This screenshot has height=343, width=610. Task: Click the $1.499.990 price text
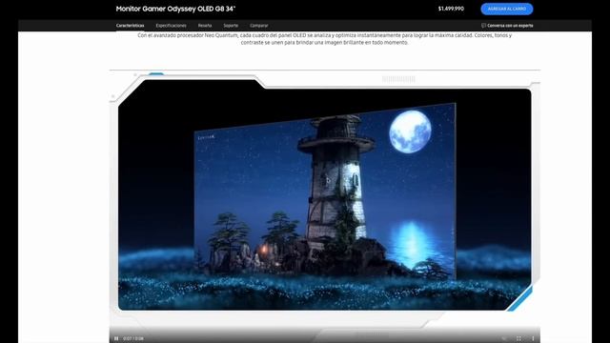(451, 9)
